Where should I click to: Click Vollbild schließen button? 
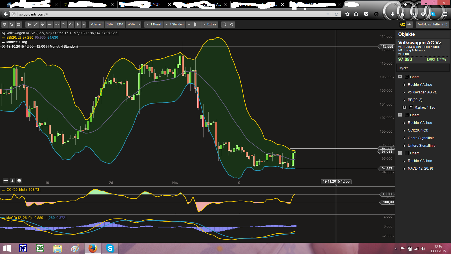(x=432, y=25)
